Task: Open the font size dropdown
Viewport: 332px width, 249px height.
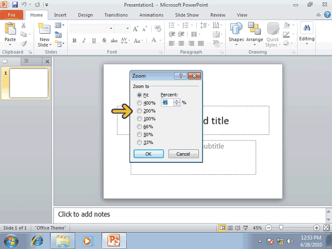Action: [128, 29]
